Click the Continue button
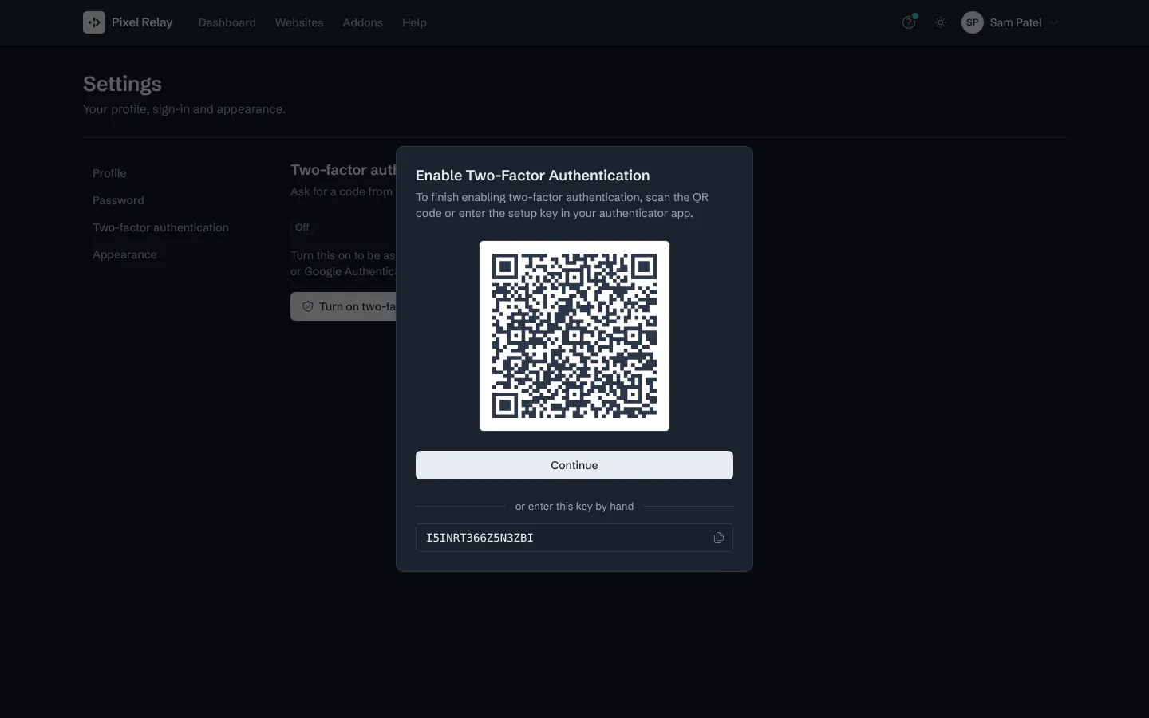This screenshot has width=1149, height=718. pyautogui.click(x=574, y=465)
